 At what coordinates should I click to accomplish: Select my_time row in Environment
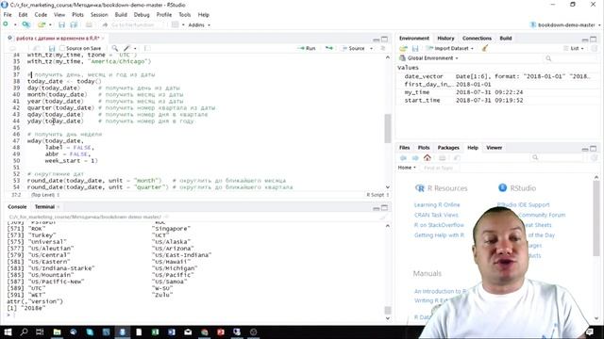tap(497, 92)
